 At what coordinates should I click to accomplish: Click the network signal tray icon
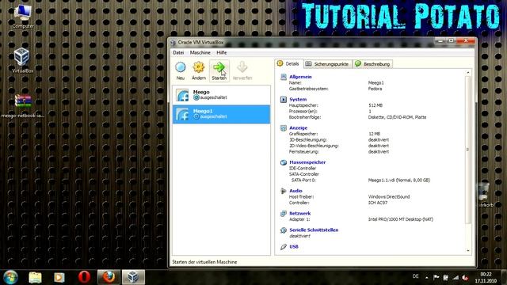456,277
